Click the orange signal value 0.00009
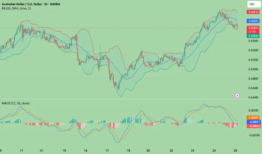 coord(253,118)
